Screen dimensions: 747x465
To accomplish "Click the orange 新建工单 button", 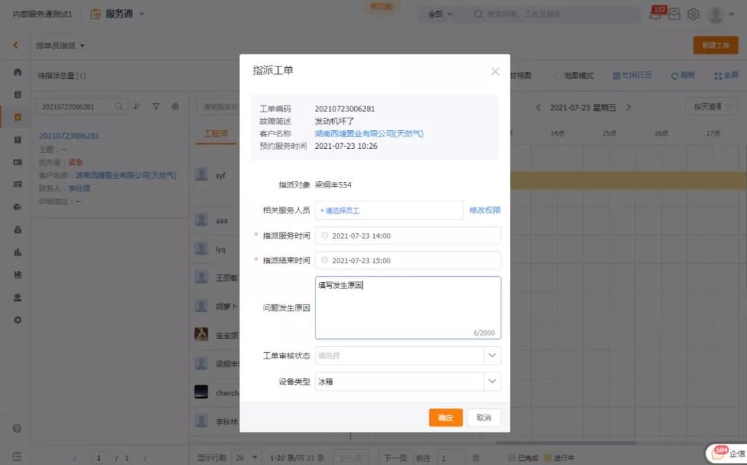I will (716, 45).
